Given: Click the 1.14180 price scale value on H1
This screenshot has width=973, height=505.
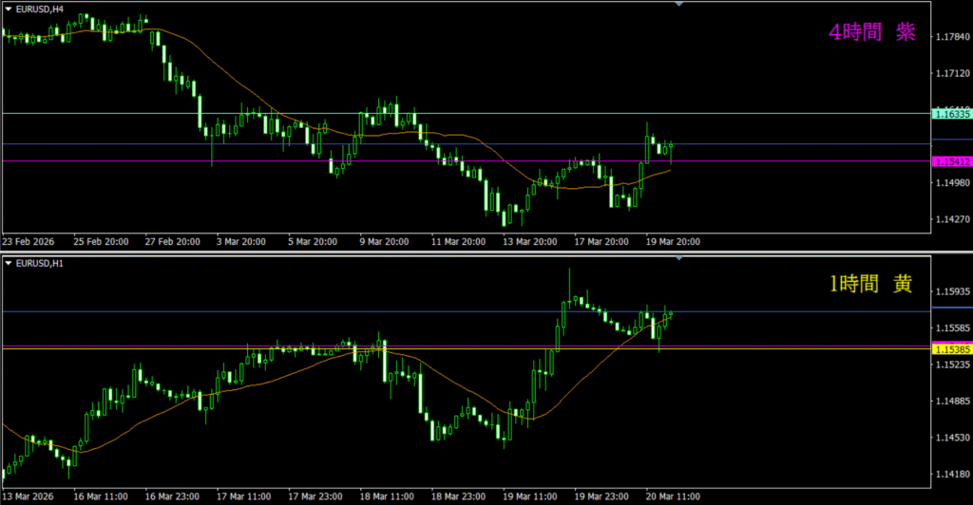Looking at the screenshot, I should [951, 474].
